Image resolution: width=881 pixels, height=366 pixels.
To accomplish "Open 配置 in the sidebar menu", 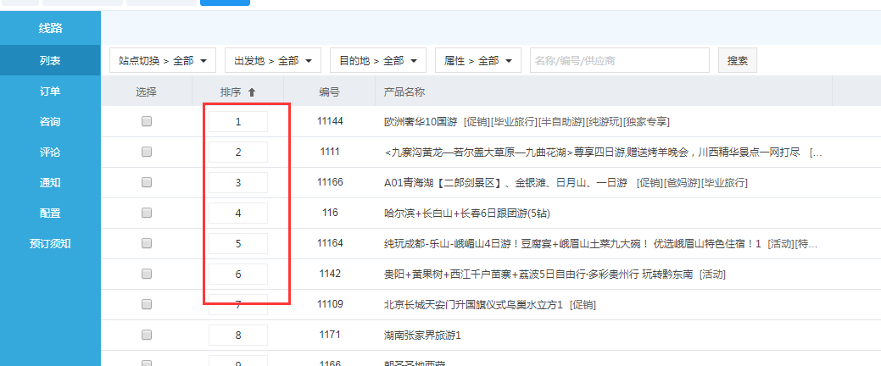I will pos(50,213).
